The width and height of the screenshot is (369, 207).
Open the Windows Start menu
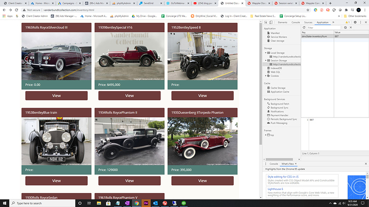[x=5, y=203]
